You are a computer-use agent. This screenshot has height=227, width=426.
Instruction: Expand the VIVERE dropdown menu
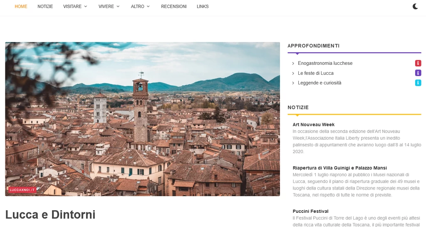click(x=109, y=6)
